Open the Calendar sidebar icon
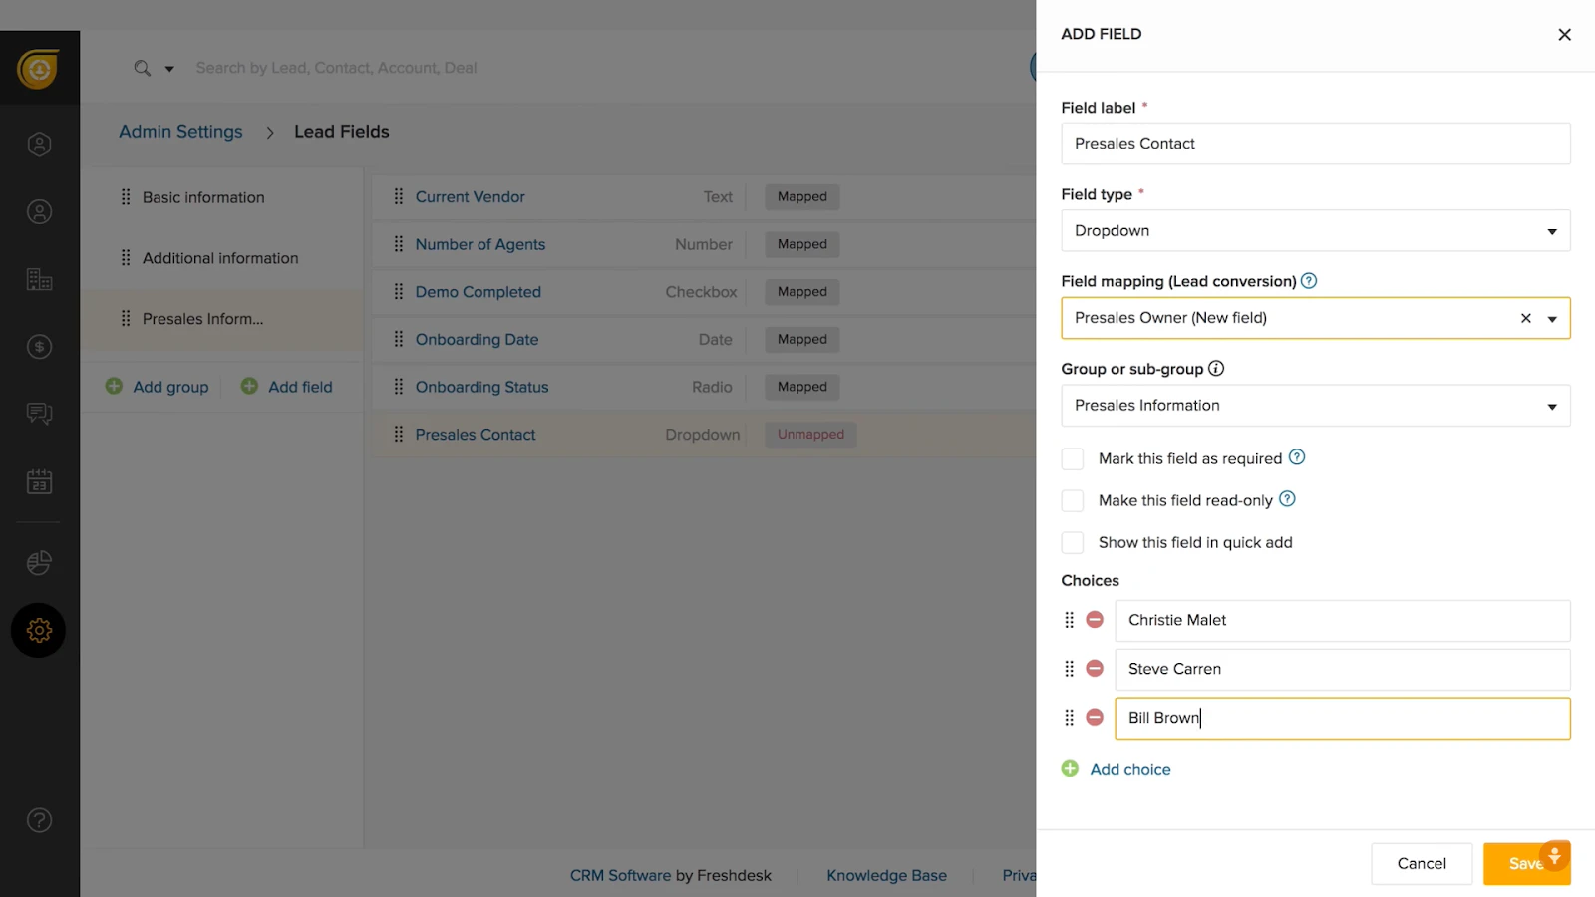1595x897 pixels. tap(39, 482)
